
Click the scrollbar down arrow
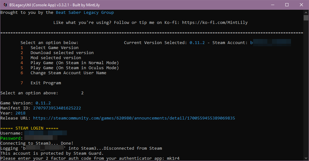(306, 158)
